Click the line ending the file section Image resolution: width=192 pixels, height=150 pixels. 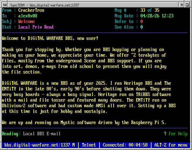coord(22,72)
